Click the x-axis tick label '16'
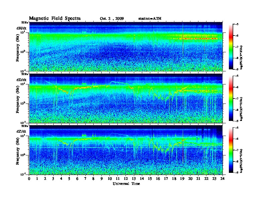The image size is (265, 205). point(158,179)
